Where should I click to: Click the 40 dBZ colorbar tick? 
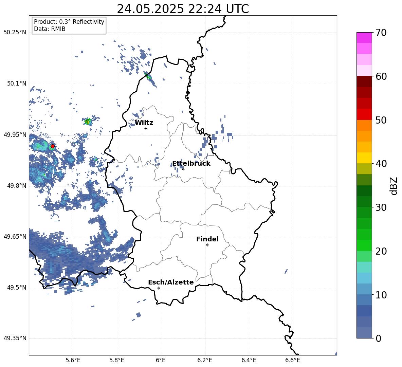click(381, 164)
